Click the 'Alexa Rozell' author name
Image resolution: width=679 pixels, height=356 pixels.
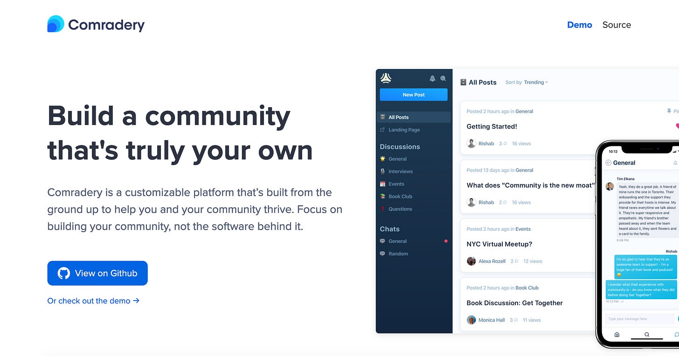[x=492, y=261]
